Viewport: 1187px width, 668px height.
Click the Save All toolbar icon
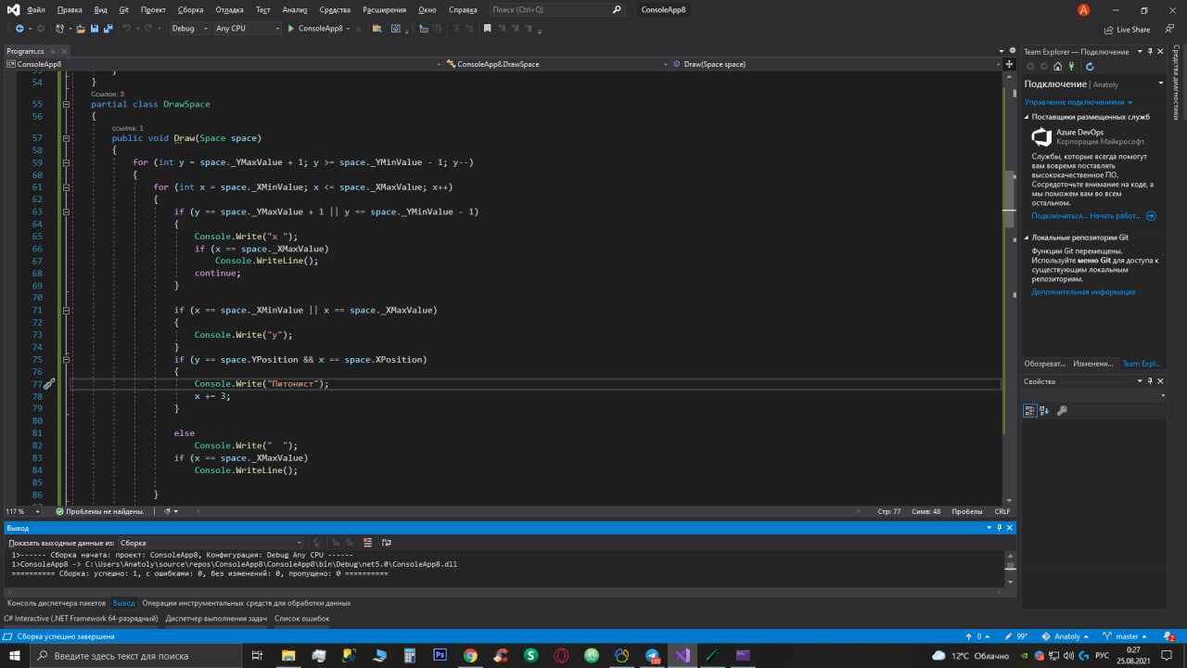108,29
